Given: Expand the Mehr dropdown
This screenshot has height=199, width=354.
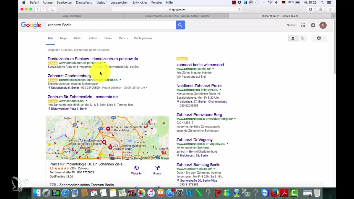Looking at the screenshot, I should [x=123, y=38].
